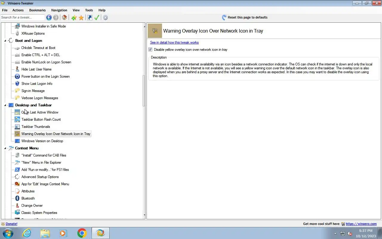Click the Donate! link

coord(11,224)
